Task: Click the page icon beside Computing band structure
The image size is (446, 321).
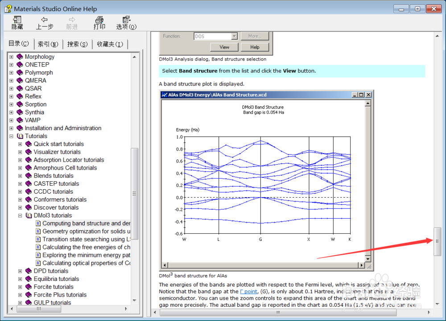Action: tap(38, 223)
